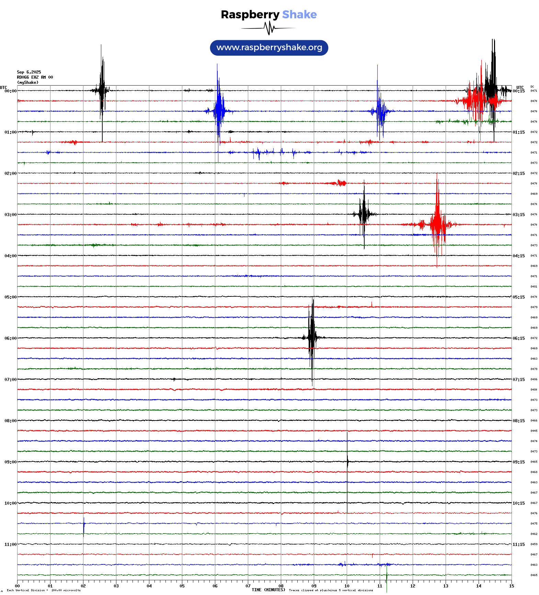This screenshot has width=539, height=595.
Task: Select the RD066 EHZ AM 00 station label
Action: tap(35, 77)
